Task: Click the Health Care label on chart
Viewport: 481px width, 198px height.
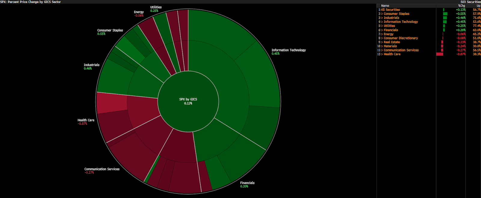Action: tap(86, 120)
